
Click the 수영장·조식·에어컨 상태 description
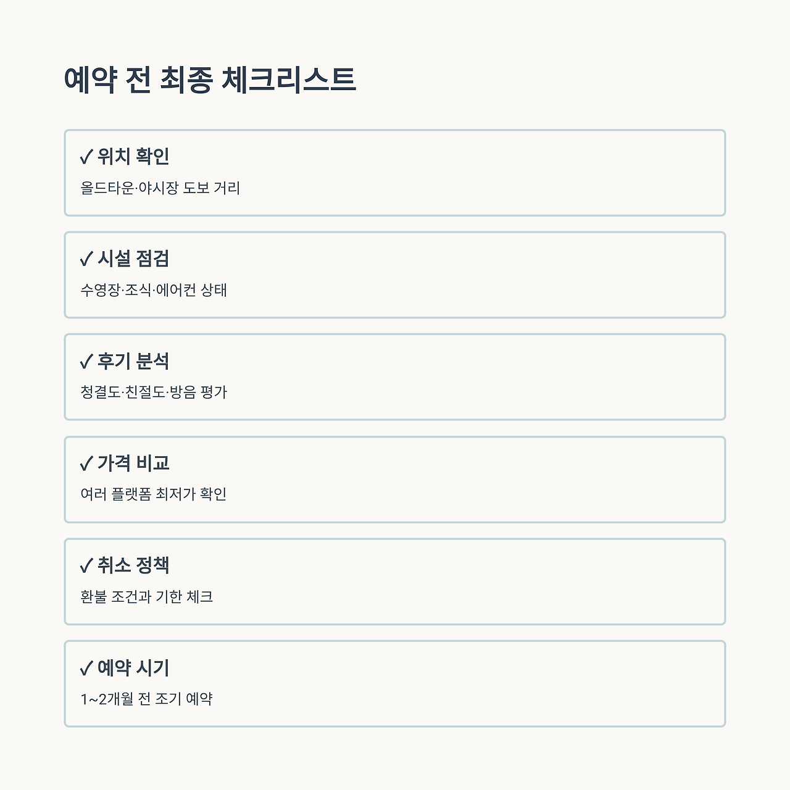154,290
